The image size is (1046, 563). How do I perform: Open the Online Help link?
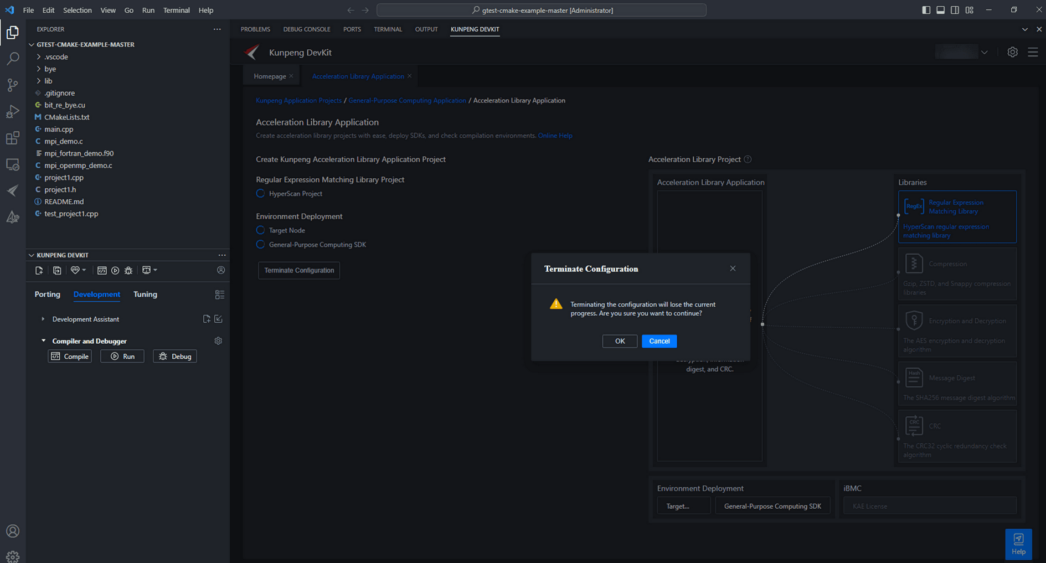pos(555,136)
